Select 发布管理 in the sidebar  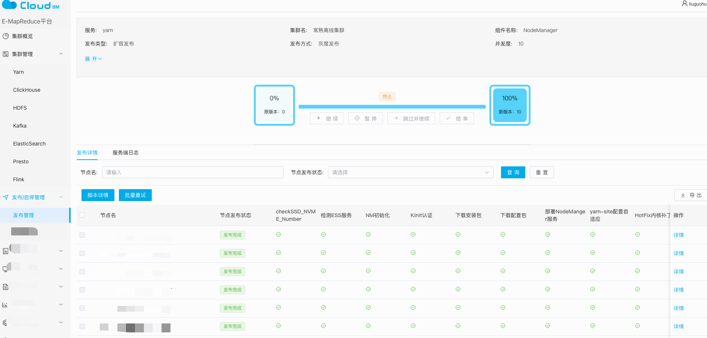[x=35, y=215]
